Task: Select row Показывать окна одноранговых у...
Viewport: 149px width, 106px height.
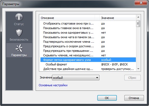Action: point(88,33)
